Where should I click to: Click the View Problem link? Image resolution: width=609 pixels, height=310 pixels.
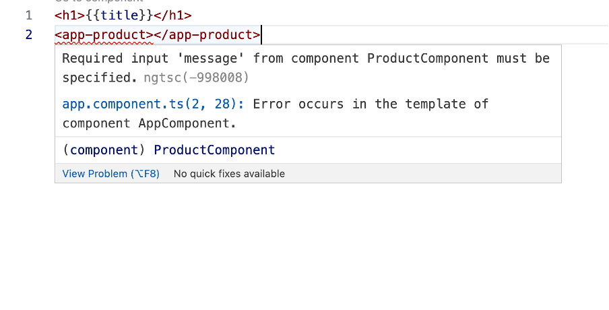[x=110, y=174]
